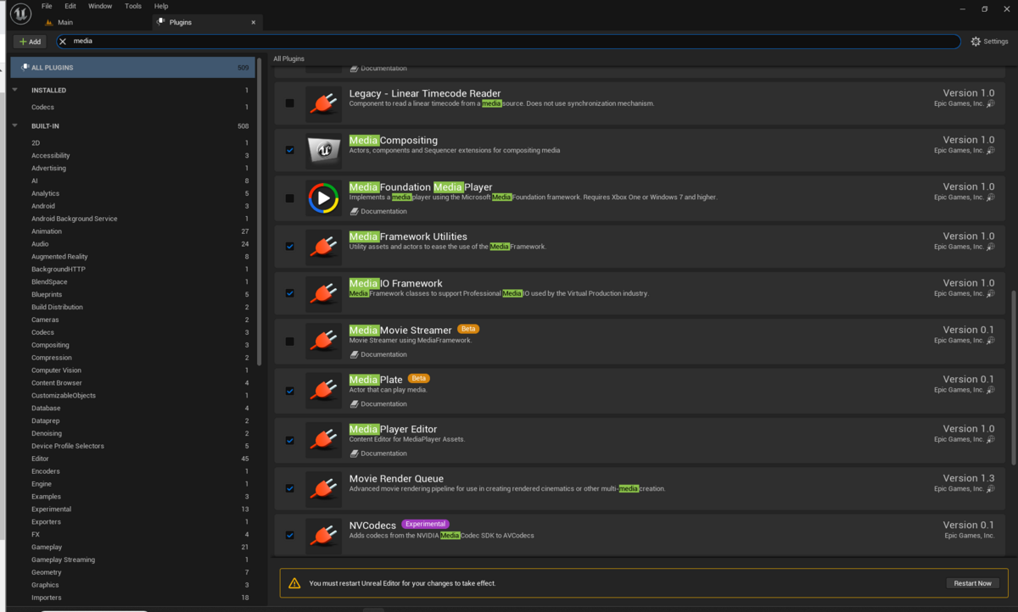Click vendor link icon beside Media Framework Utilities
1018x612 pixels.
pos(990,247)
